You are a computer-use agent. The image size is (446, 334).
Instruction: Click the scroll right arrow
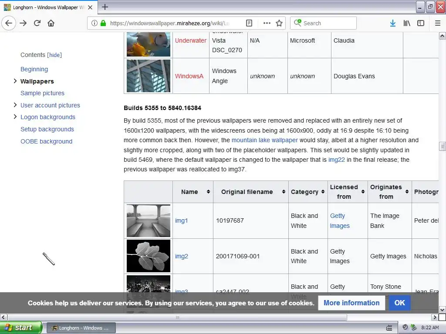point(434,317)
